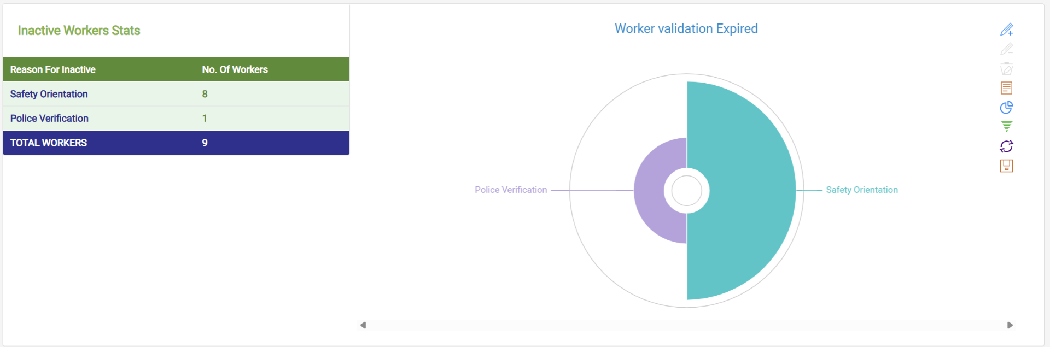
Task: Click Police Verification row in table
Action: [x=176, y=118]
